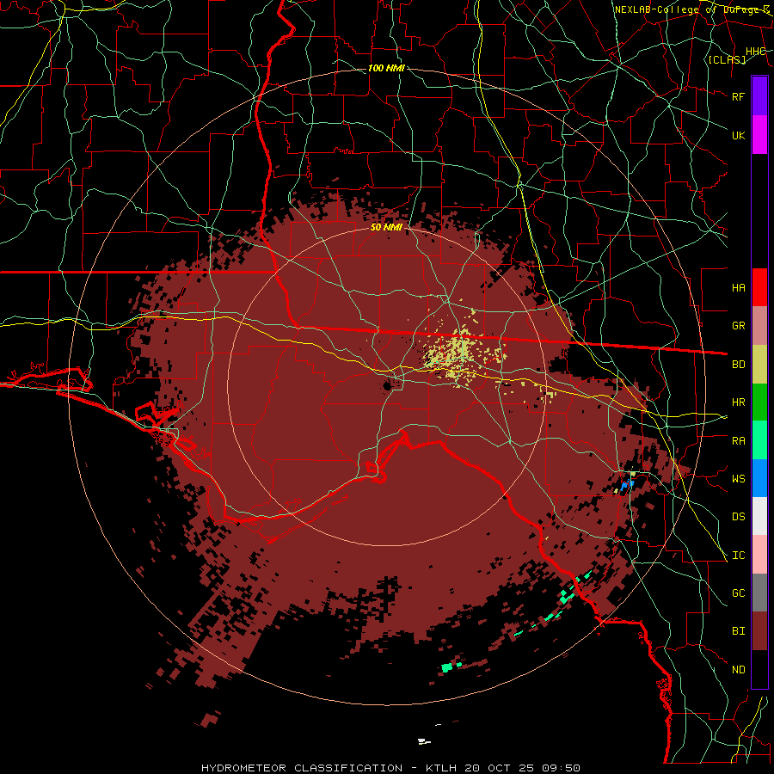Click the ND legend label
This screenshot has width=774, height=774.
738,669
